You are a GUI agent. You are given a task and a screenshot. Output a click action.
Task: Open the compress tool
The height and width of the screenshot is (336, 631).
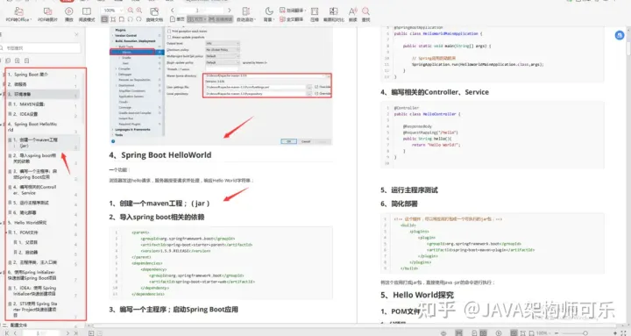[x=315, y=14]
